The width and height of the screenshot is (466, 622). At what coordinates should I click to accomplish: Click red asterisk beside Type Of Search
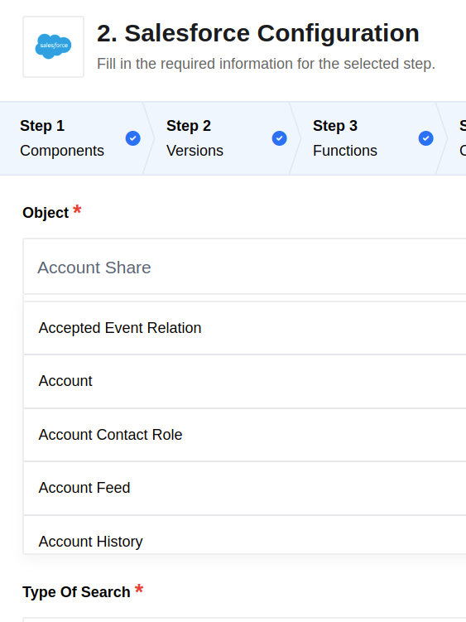tap(139, 589)
